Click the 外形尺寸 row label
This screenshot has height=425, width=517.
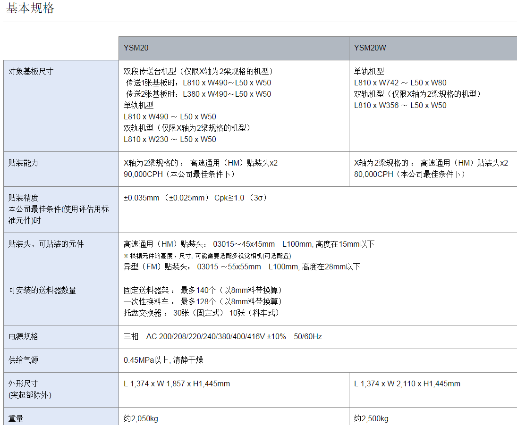(24, 383)
